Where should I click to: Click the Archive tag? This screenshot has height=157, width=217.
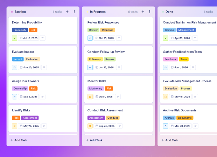pos(169,118)
